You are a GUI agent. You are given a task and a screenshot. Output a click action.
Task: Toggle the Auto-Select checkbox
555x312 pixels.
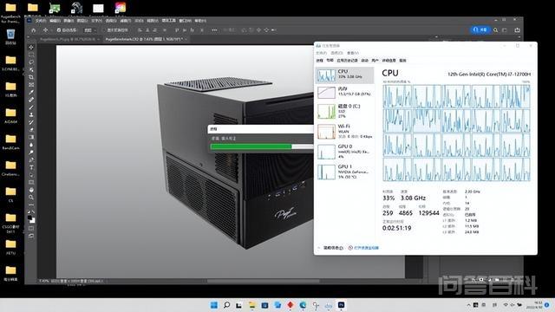click(59, 30)
